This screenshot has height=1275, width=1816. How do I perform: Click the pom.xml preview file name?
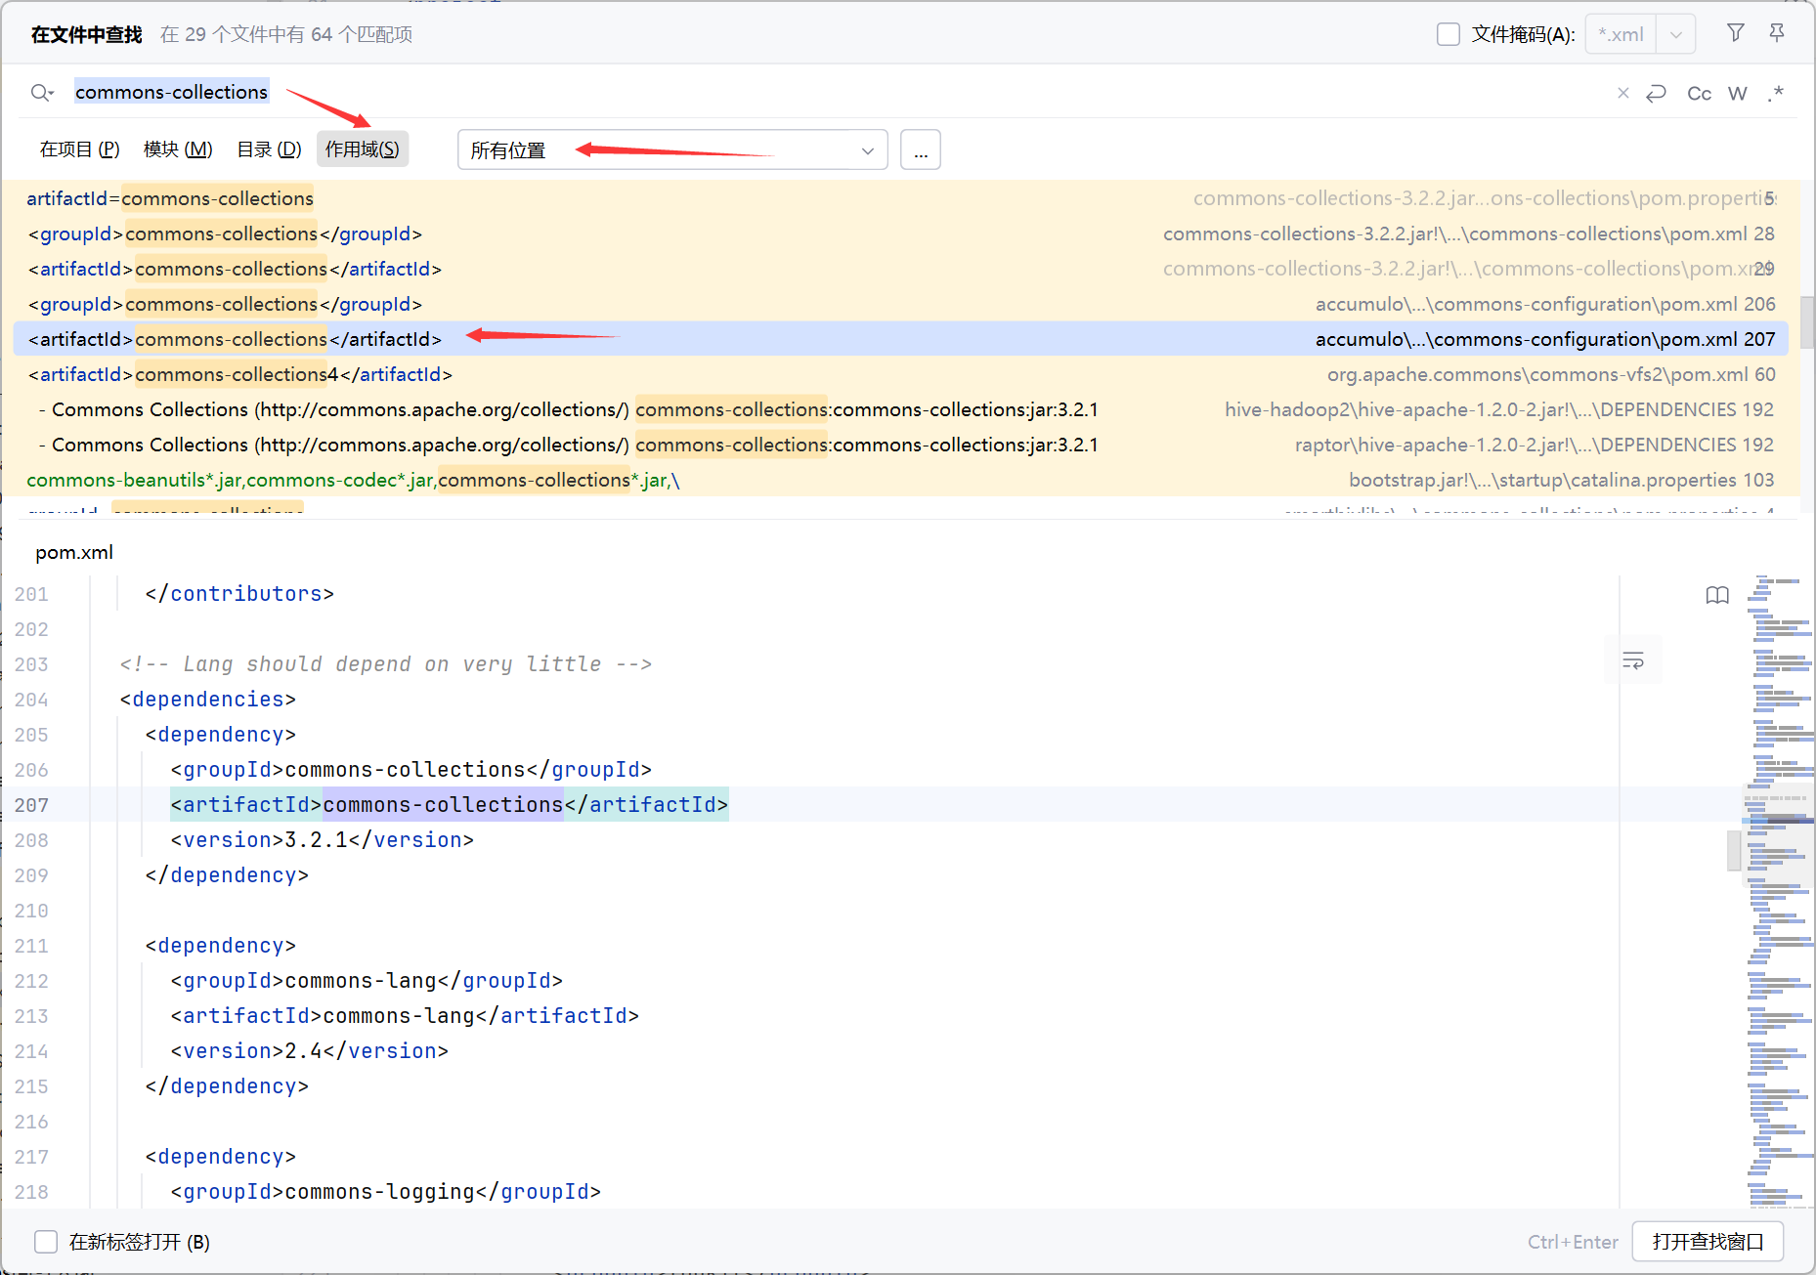74,552
